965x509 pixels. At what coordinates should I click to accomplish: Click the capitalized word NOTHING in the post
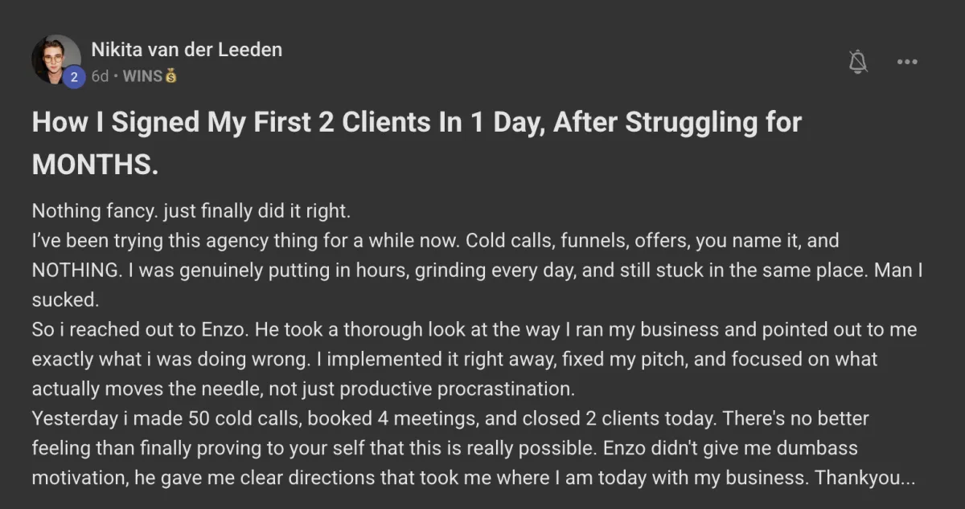point(76,271)
